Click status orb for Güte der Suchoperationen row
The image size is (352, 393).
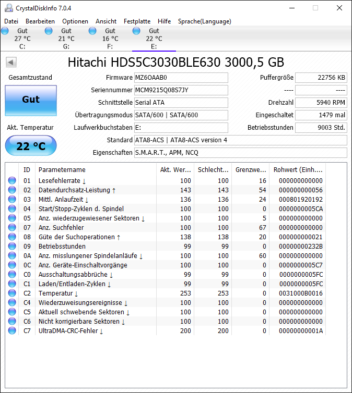[12, 237]
